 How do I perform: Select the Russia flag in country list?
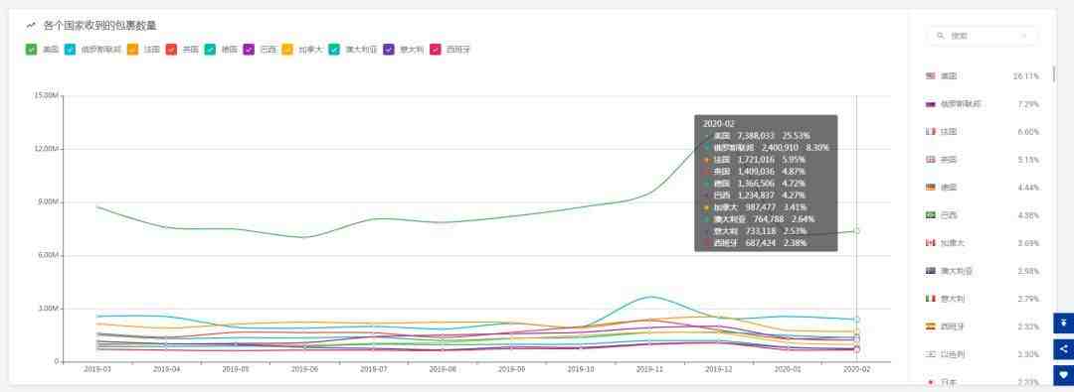click(930, 104)
